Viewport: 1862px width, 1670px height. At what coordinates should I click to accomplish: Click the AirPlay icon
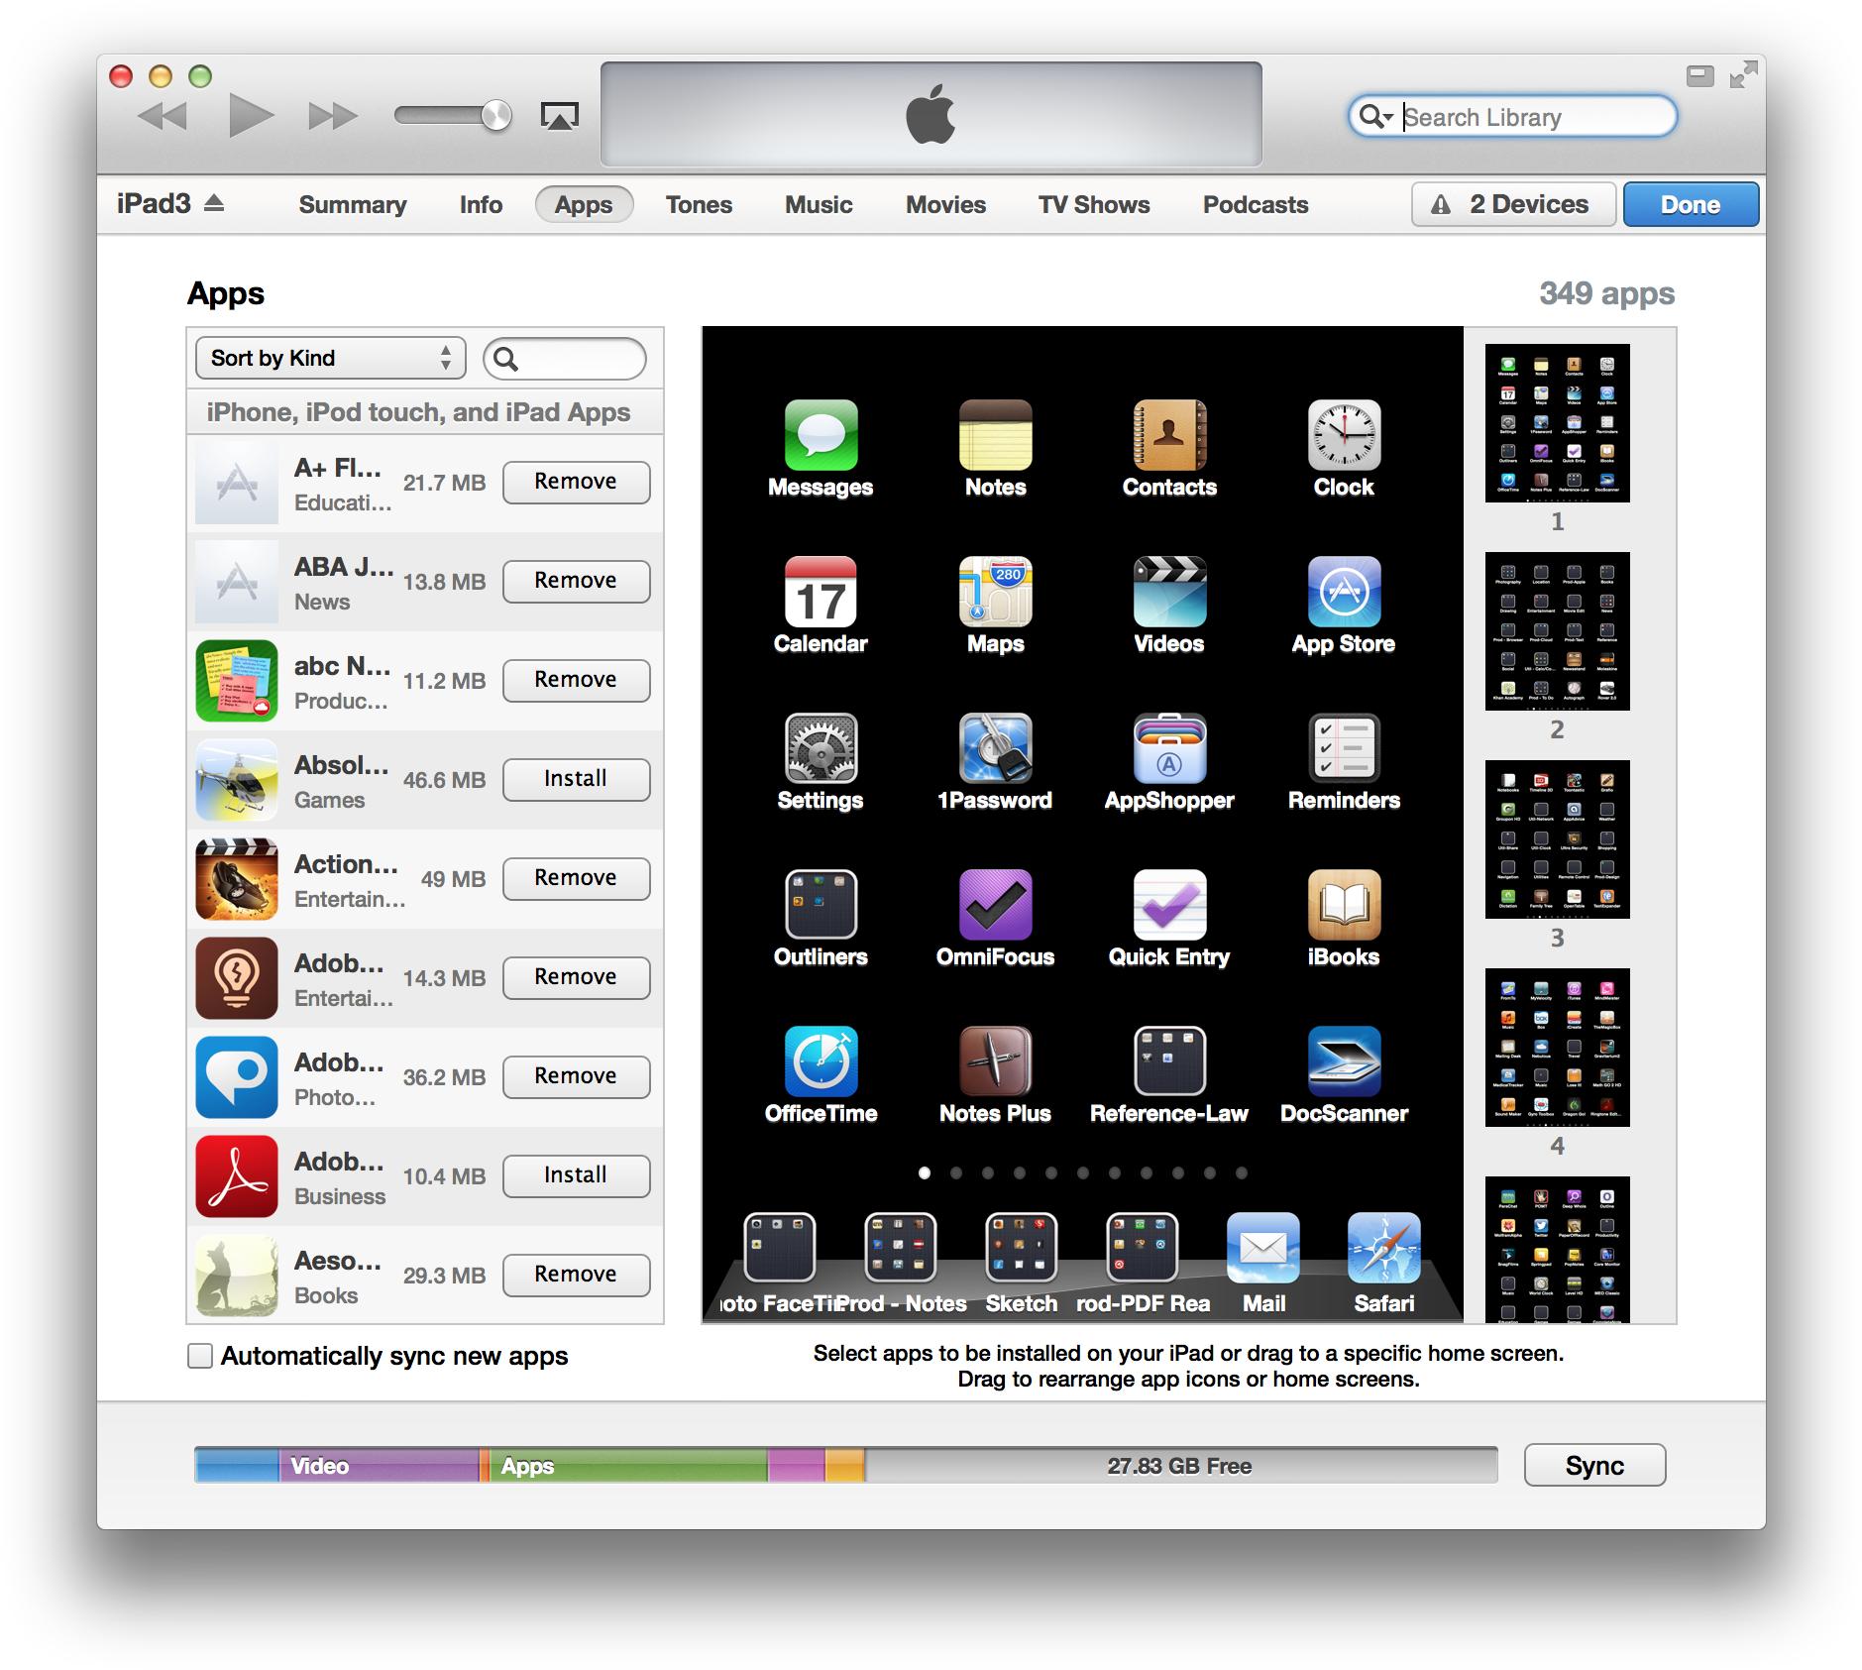click(559, 117)
